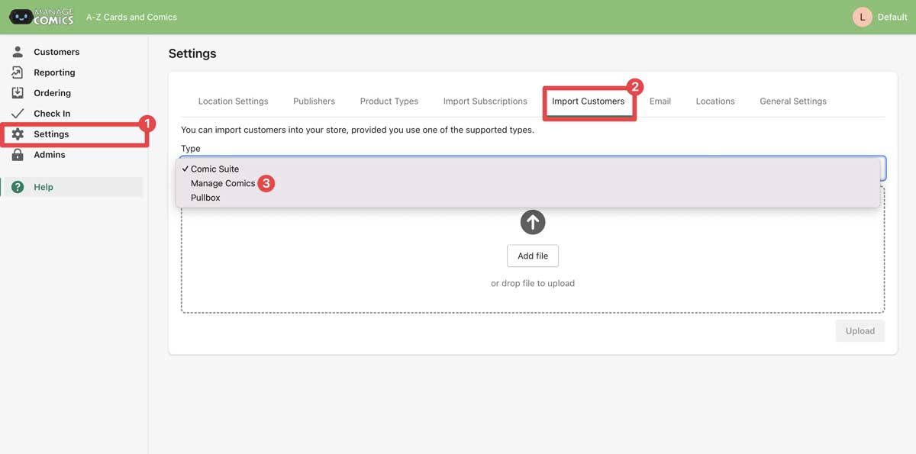Open the user avatar labeled L
Screen dimensions: 916x454
coord(862,17)
